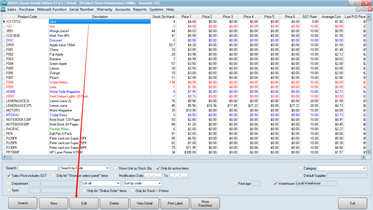Toggle 'Only list active items' checkbox
This screenshot has width=373, height=210.
pyautogui.click(x=158, y=168)
